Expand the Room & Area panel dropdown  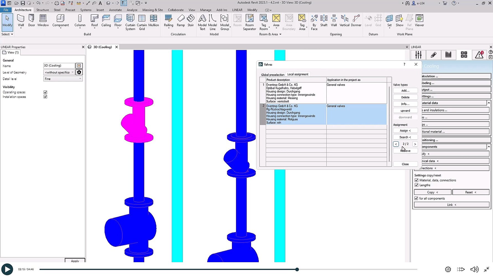point(280,34)
